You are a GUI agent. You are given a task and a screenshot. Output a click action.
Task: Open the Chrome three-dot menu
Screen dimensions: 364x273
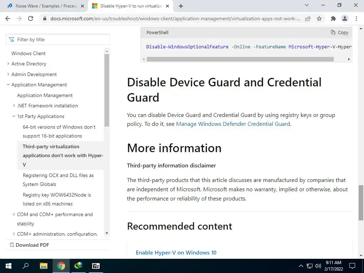point(356,18)
